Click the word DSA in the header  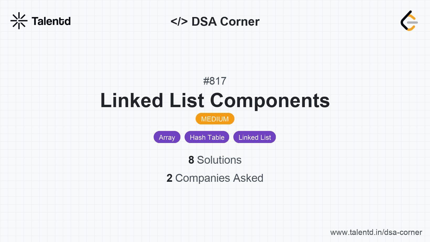point(204,21)
